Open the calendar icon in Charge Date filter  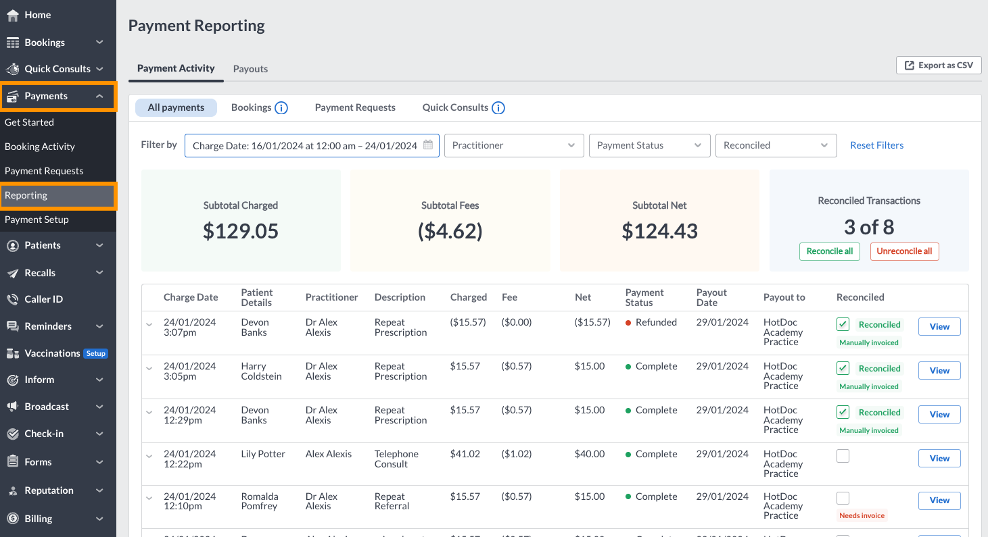(x=428, y=145)
